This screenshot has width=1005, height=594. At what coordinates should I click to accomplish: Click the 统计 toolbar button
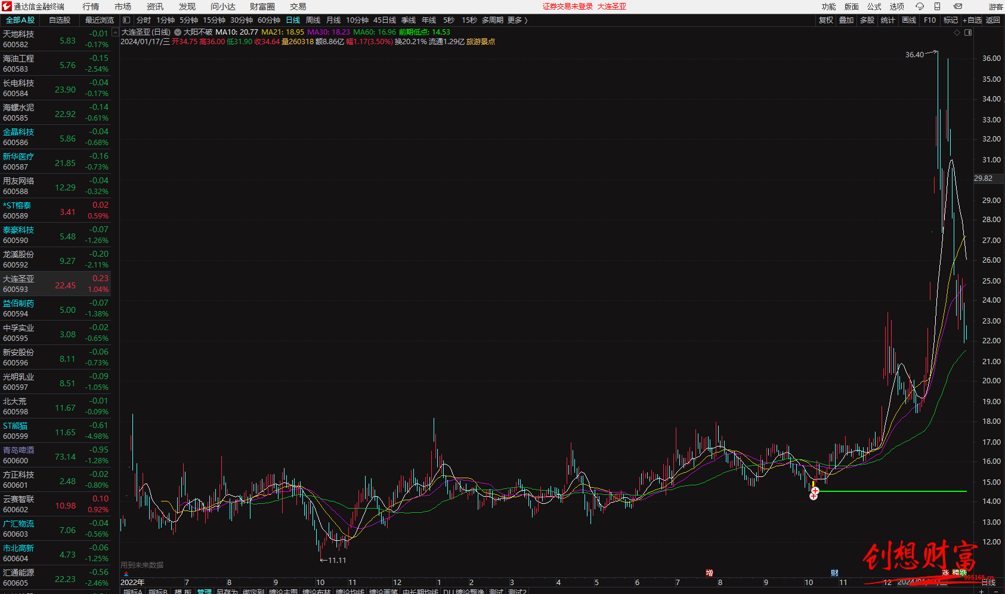point(888,20)
